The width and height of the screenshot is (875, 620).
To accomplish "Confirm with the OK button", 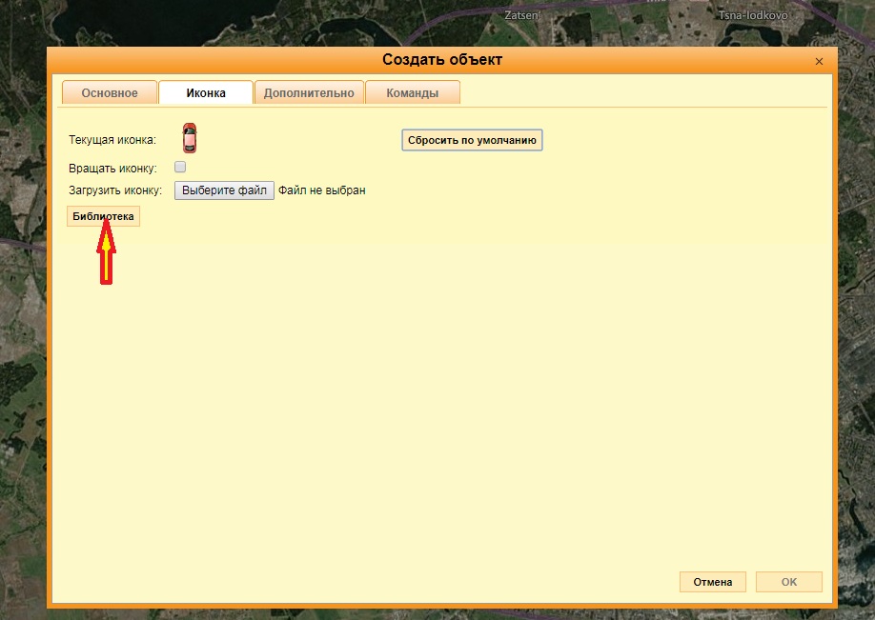I will click(x=788, y=582).
